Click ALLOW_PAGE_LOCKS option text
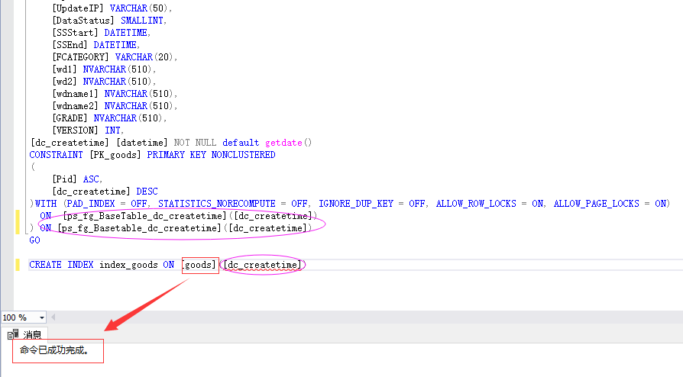 pyautogui.click(x=597, y=204)
